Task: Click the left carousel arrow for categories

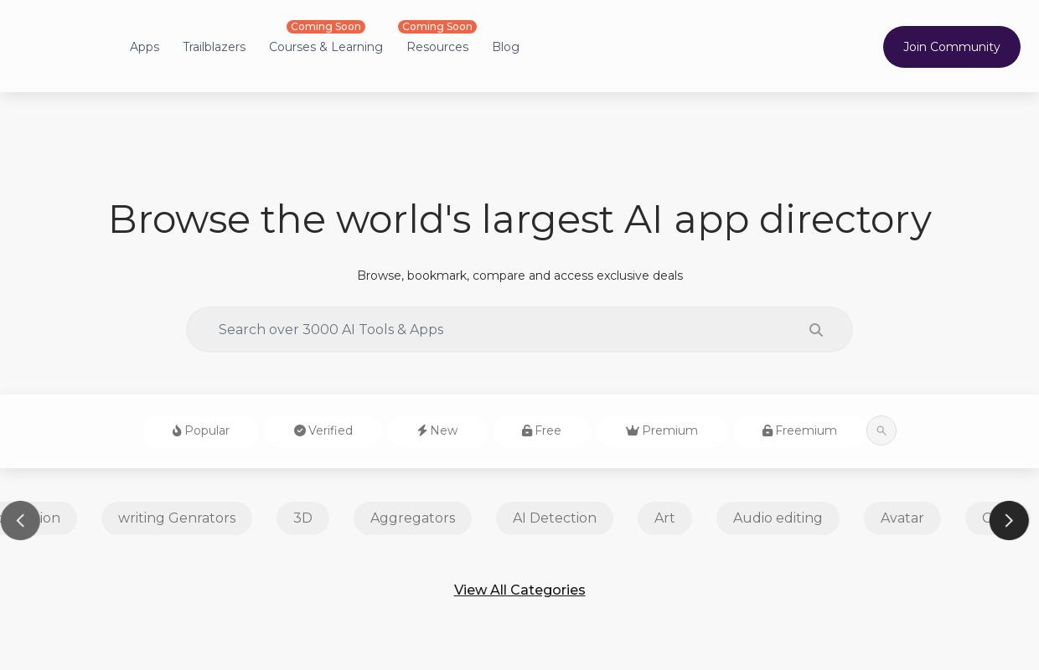Action: [x=20, y=520]
